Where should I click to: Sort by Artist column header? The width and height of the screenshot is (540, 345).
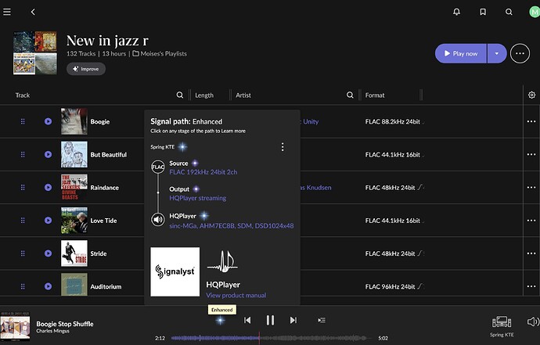(x=243, y=95)
